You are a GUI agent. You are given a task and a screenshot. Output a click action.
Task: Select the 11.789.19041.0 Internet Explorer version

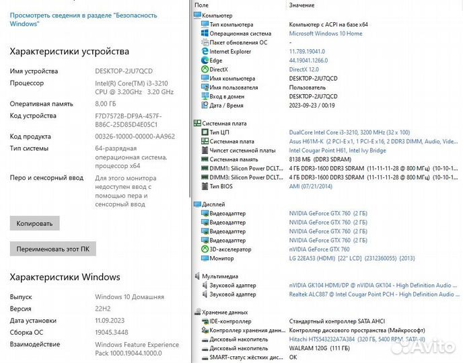[307, 51]
